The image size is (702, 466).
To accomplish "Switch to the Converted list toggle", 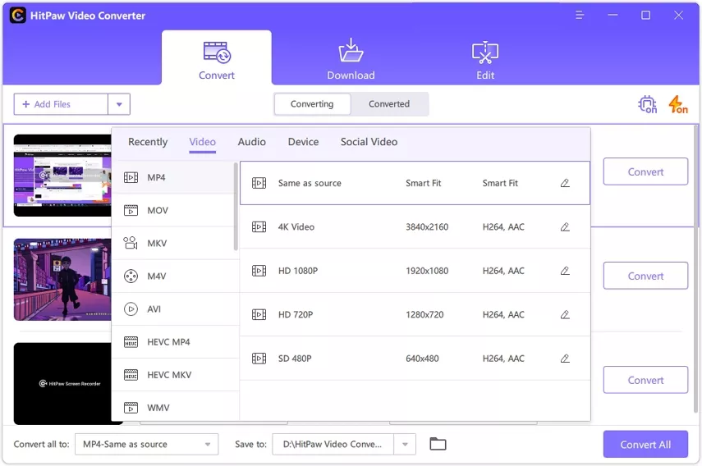I will click(x=389, y=103).
